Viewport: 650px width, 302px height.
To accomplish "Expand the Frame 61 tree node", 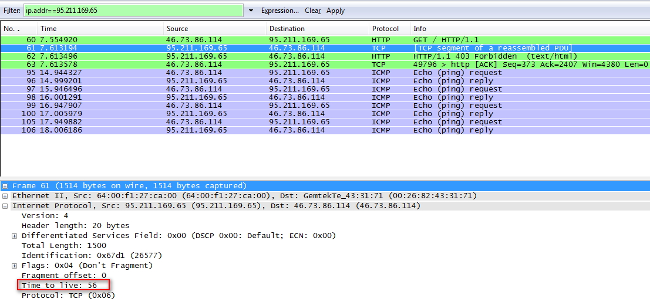I will pyautogui.click(x=5, y=186).
